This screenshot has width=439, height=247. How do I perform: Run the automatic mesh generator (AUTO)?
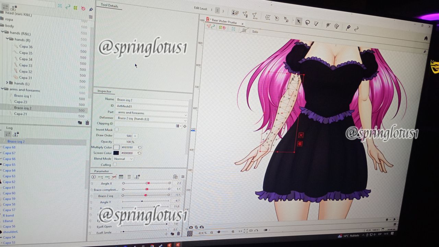[254, 15]
